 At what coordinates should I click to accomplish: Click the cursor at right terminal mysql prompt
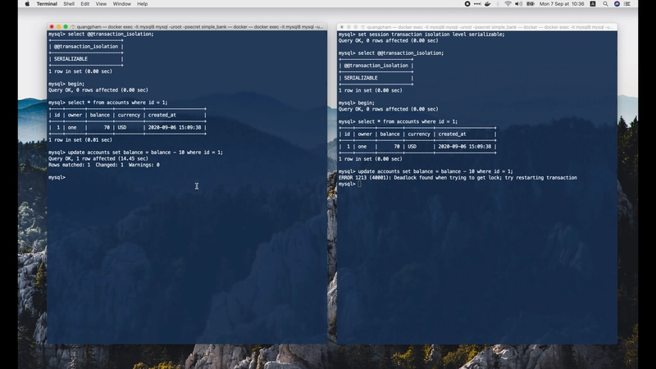tap(360, 184)
